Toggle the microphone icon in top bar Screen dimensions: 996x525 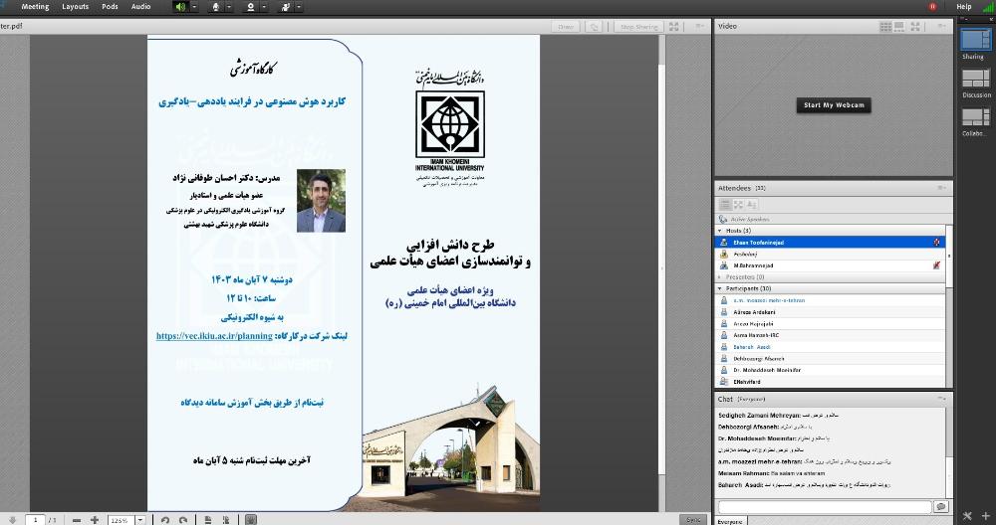point(215,7)
